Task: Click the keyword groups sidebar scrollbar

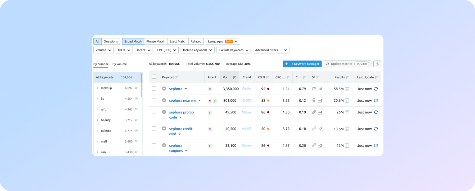Action: click(x=142, y=85)
